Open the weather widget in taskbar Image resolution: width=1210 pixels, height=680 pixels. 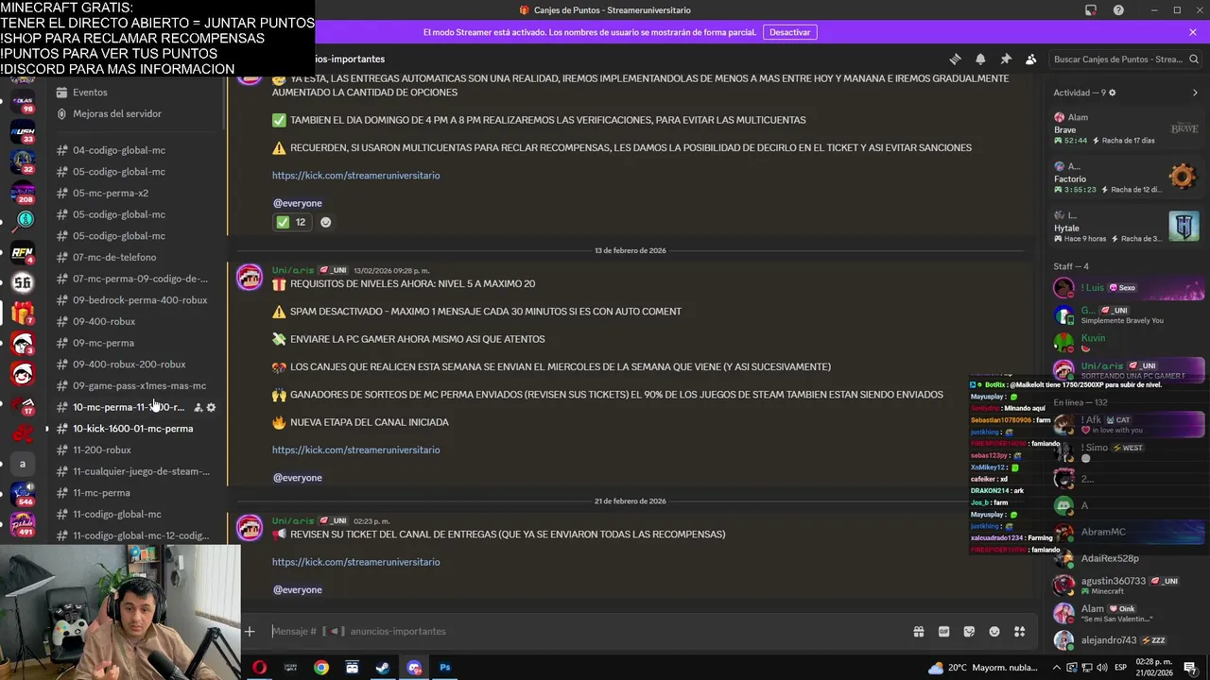(981, 668)
